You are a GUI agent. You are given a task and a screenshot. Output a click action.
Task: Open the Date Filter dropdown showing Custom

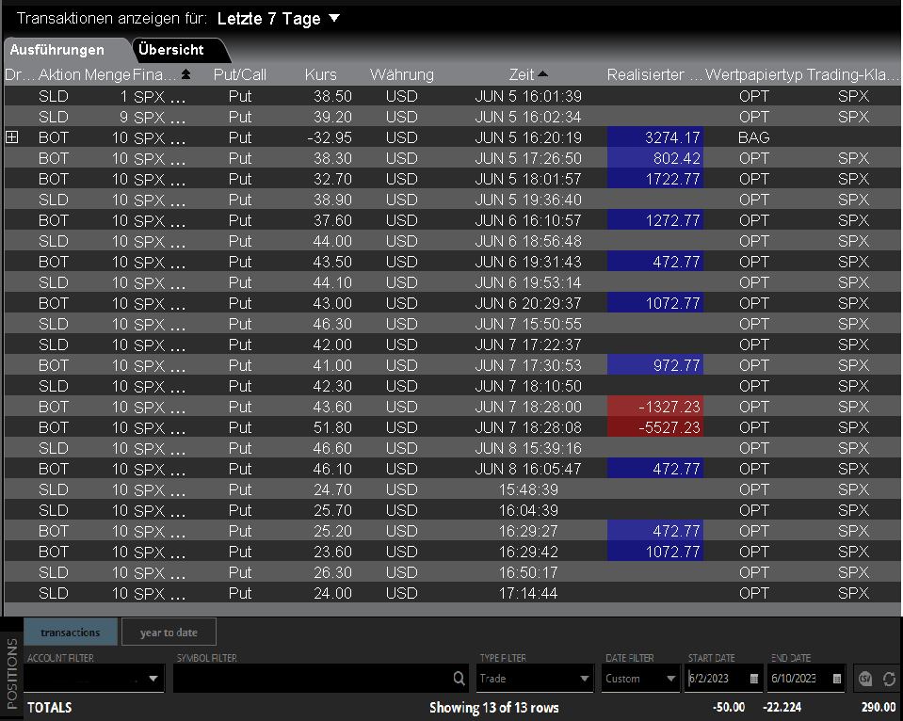click(669, 679)
